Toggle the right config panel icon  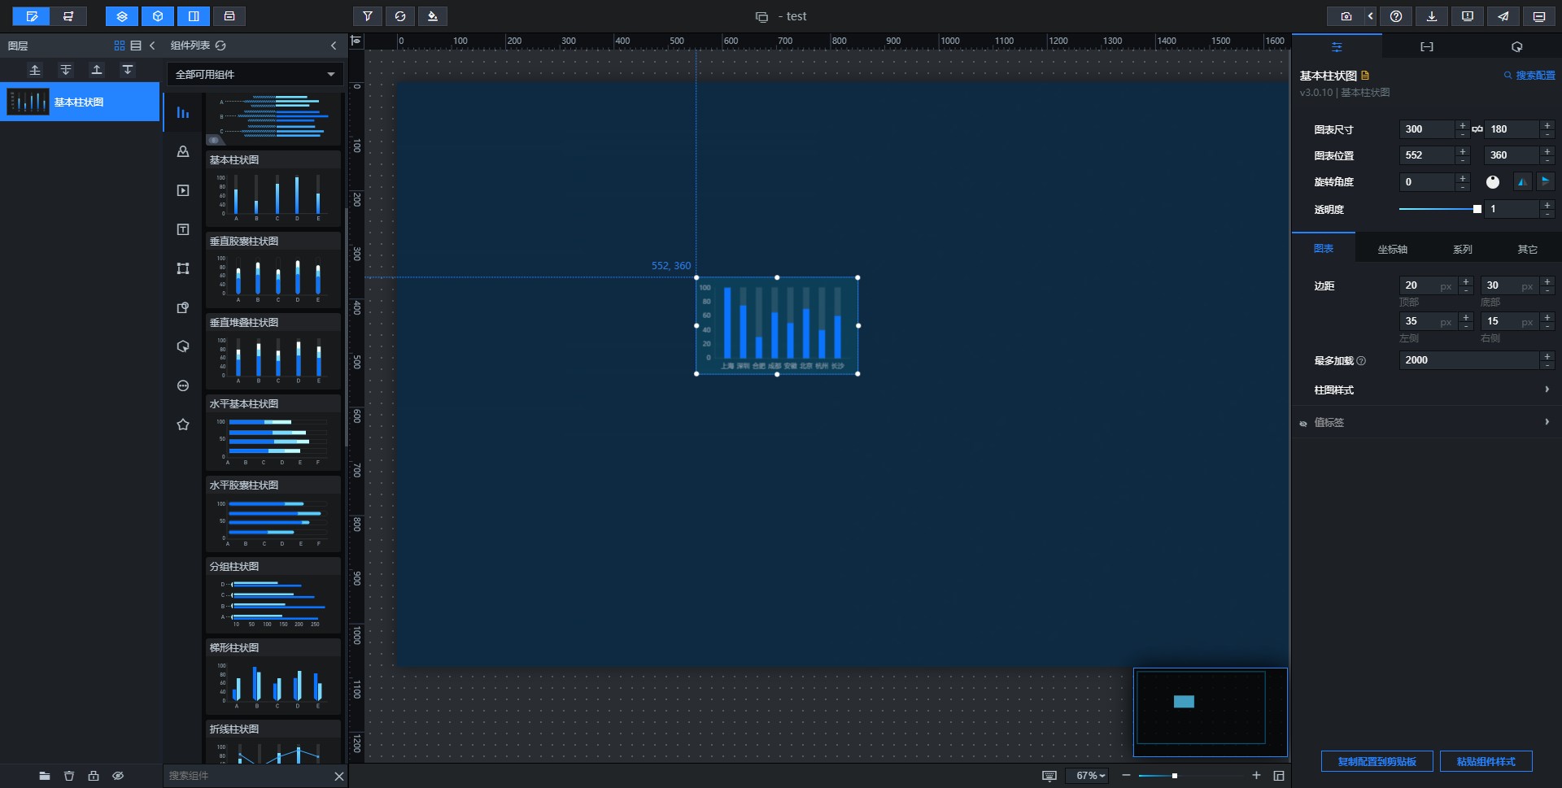tap(194, 16)
